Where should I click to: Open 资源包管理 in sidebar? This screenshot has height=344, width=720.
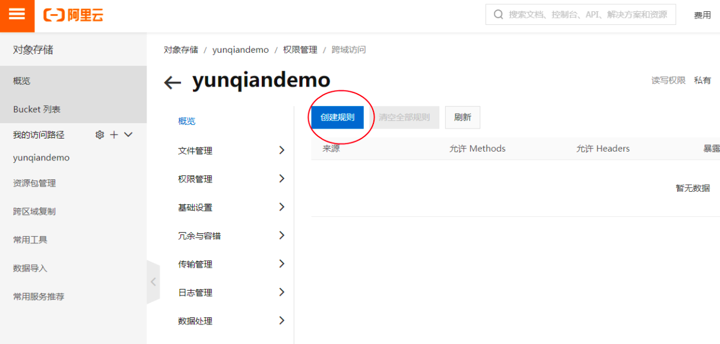[x=34, y=184]
